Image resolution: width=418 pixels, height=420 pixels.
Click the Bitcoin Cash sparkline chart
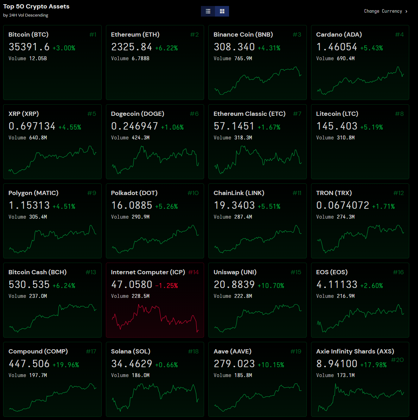pos(52,318)
